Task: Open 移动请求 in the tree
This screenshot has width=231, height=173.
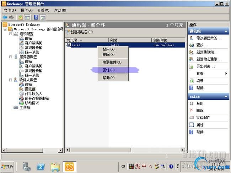Action: click(x=32, y=103)
